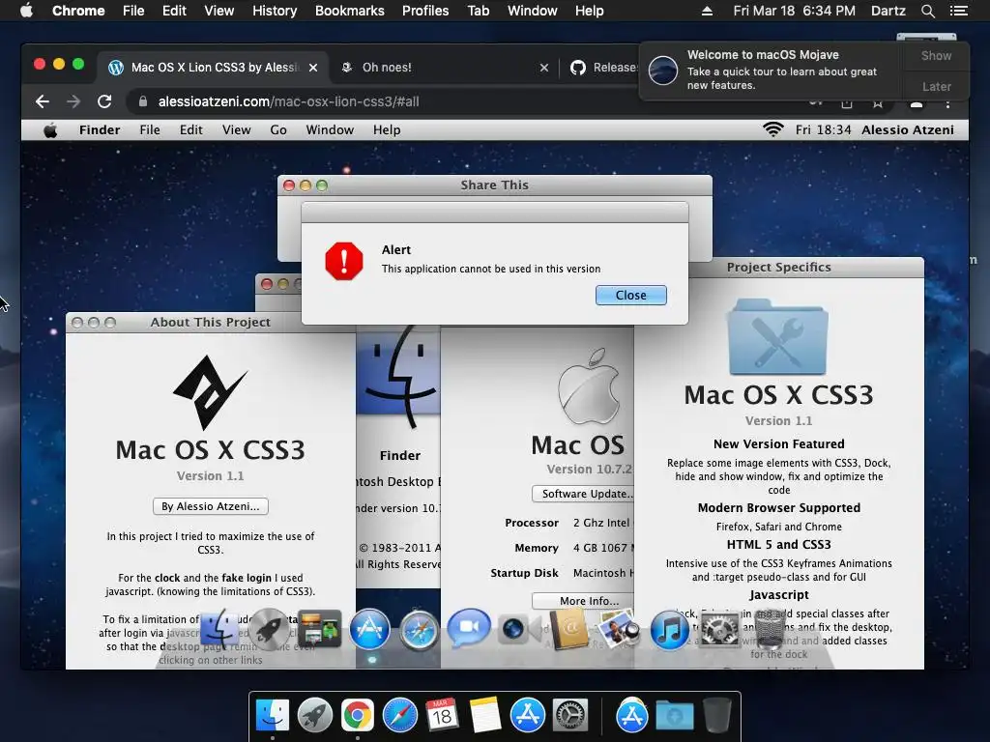990x742 pixels.
Task: Open Calendar showing 18 in the Mojave dock
Action: click(x=442, y=716)
